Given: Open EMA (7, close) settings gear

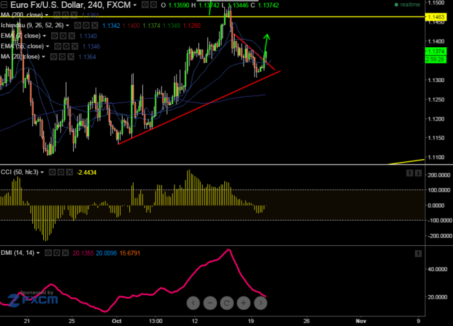Looking at the screenshot, I should click(x=63, y=36).
